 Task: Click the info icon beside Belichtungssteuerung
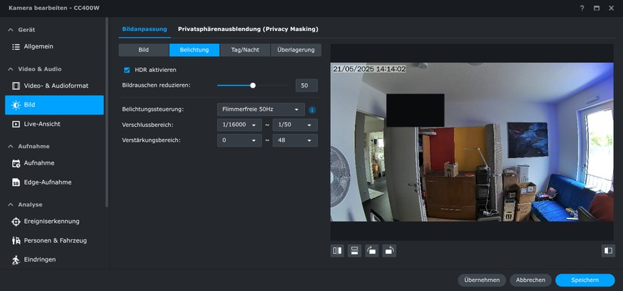(313, 110)
